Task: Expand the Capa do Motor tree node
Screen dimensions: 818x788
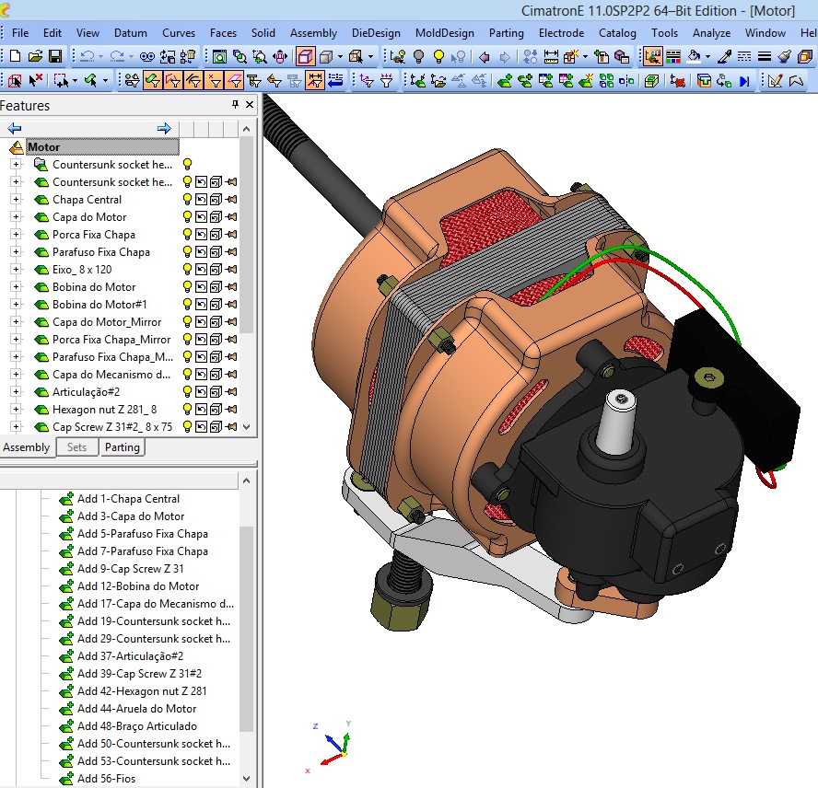Action: pyautogui.click(x=17, y=216)
